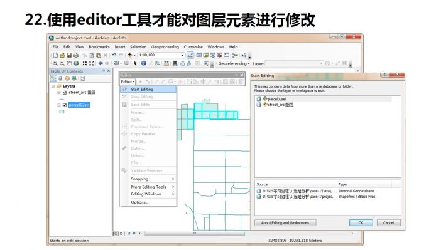Open the Find binoculars tool

coord(175,63)
